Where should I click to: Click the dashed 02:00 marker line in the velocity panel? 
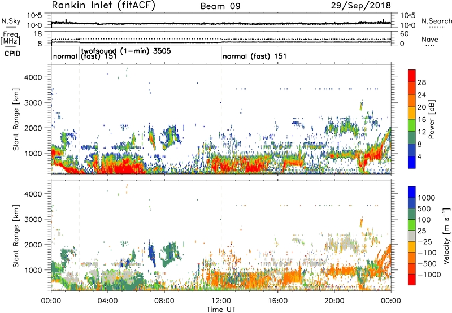80,236
